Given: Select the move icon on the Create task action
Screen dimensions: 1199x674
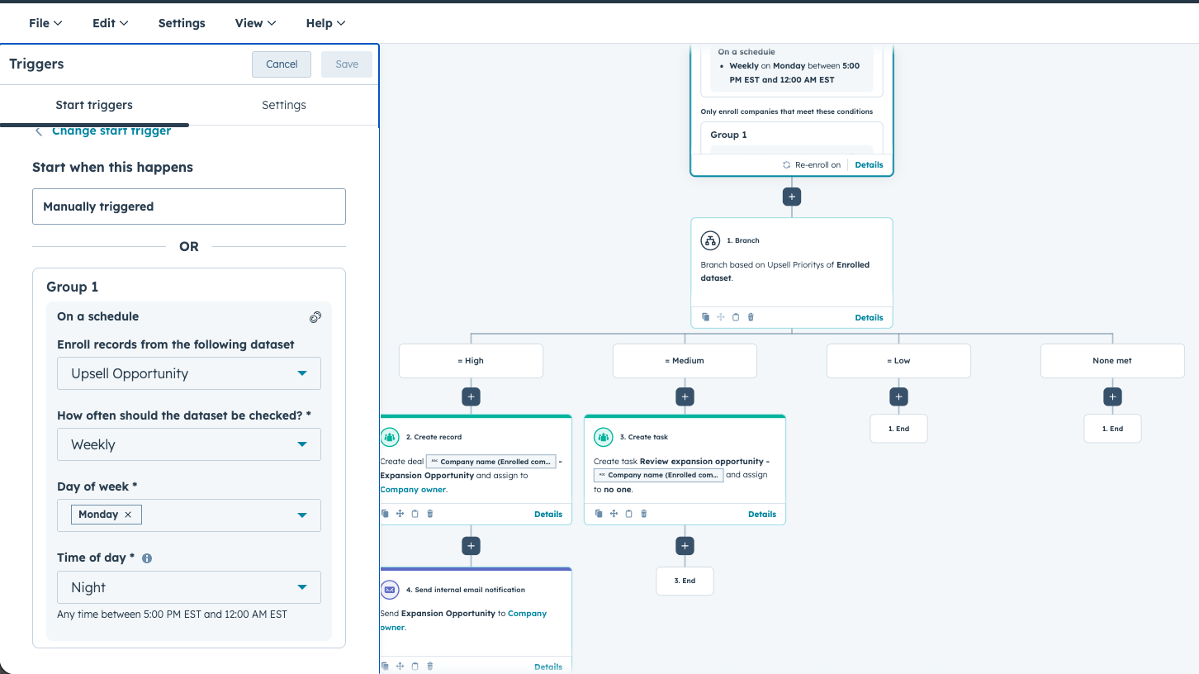Looking at the screenshot, I should coord(614,513).
